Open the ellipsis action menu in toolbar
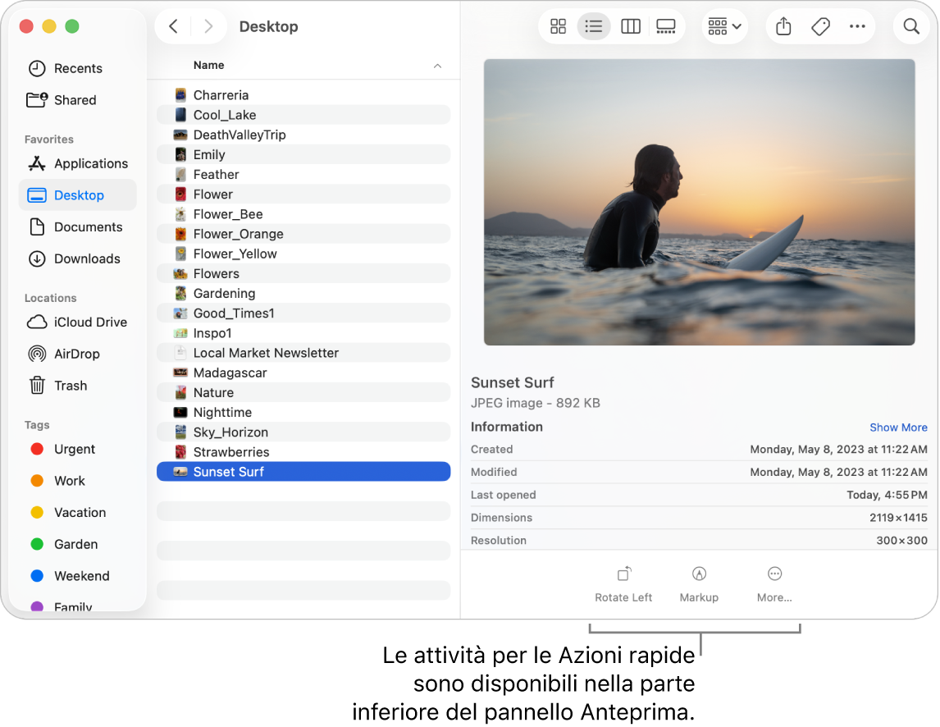 (857, 27)
